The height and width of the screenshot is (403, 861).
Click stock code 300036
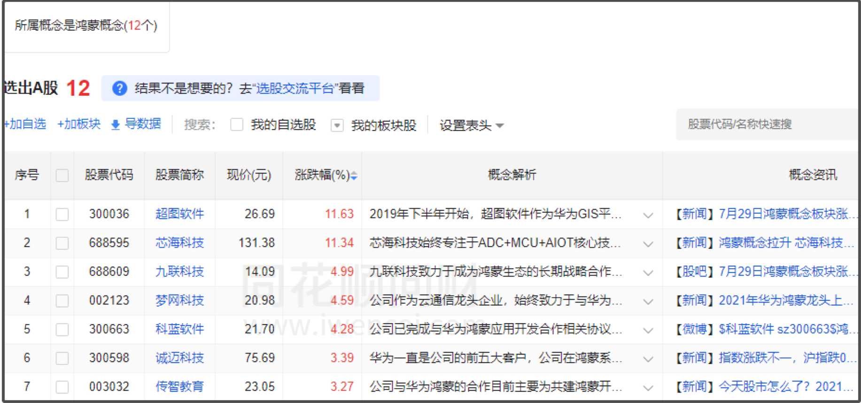pos(109,214)
